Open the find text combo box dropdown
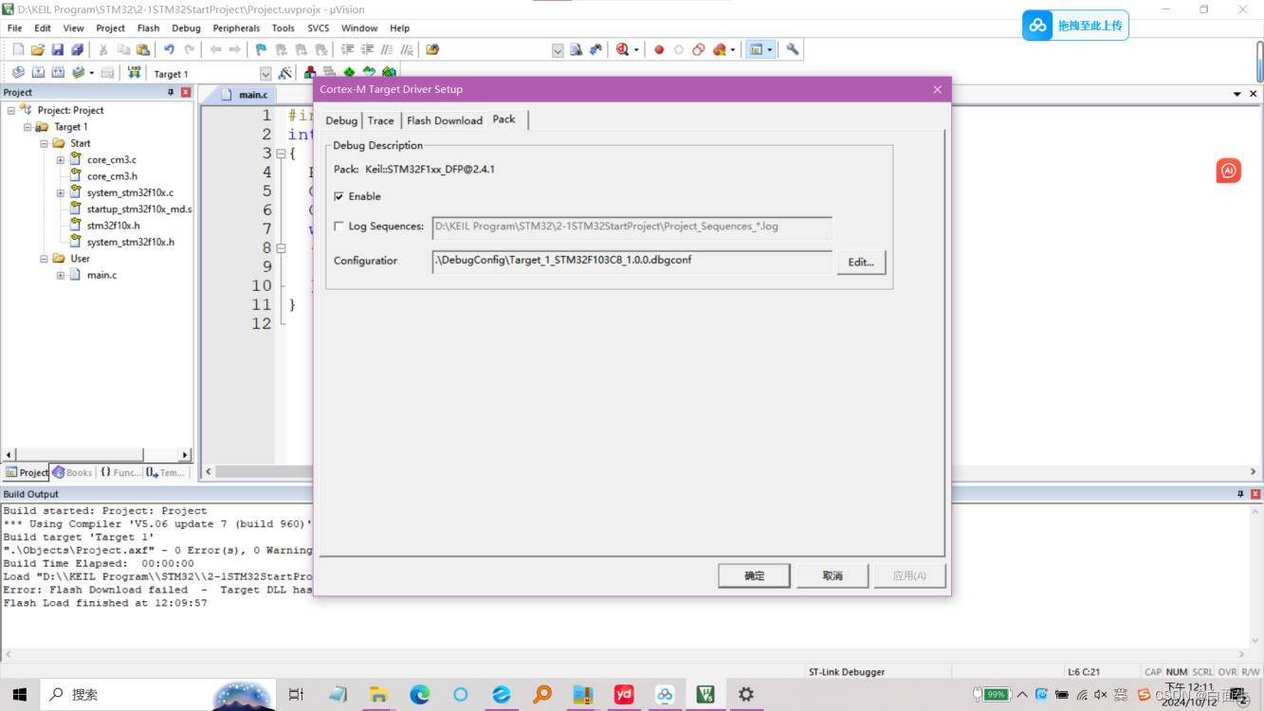This screenshot has height=711, width=1264. pos(558,50)
